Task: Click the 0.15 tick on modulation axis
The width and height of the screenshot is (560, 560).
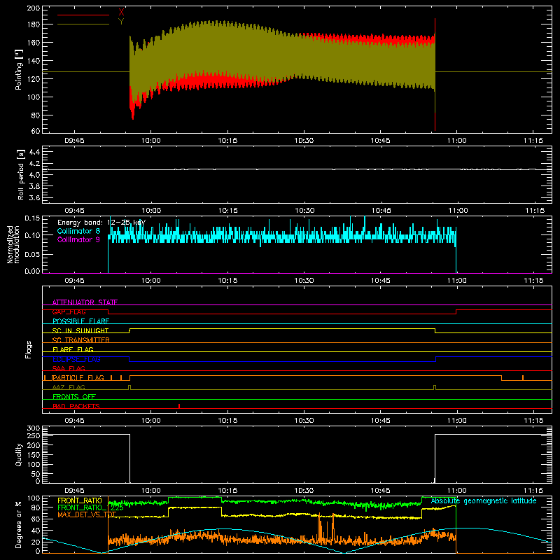Action: [x=32, y=218]
